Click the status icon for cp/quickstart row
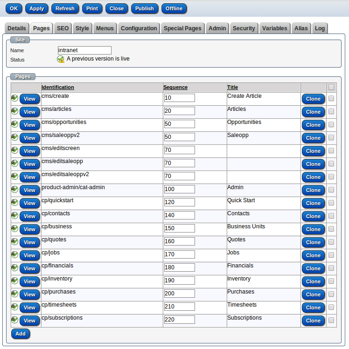Screen dimensions: 349x349 tap(14, 203)
